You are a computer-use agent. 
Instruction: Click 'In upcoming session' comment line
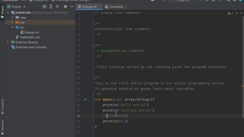[x=144, y=89]
